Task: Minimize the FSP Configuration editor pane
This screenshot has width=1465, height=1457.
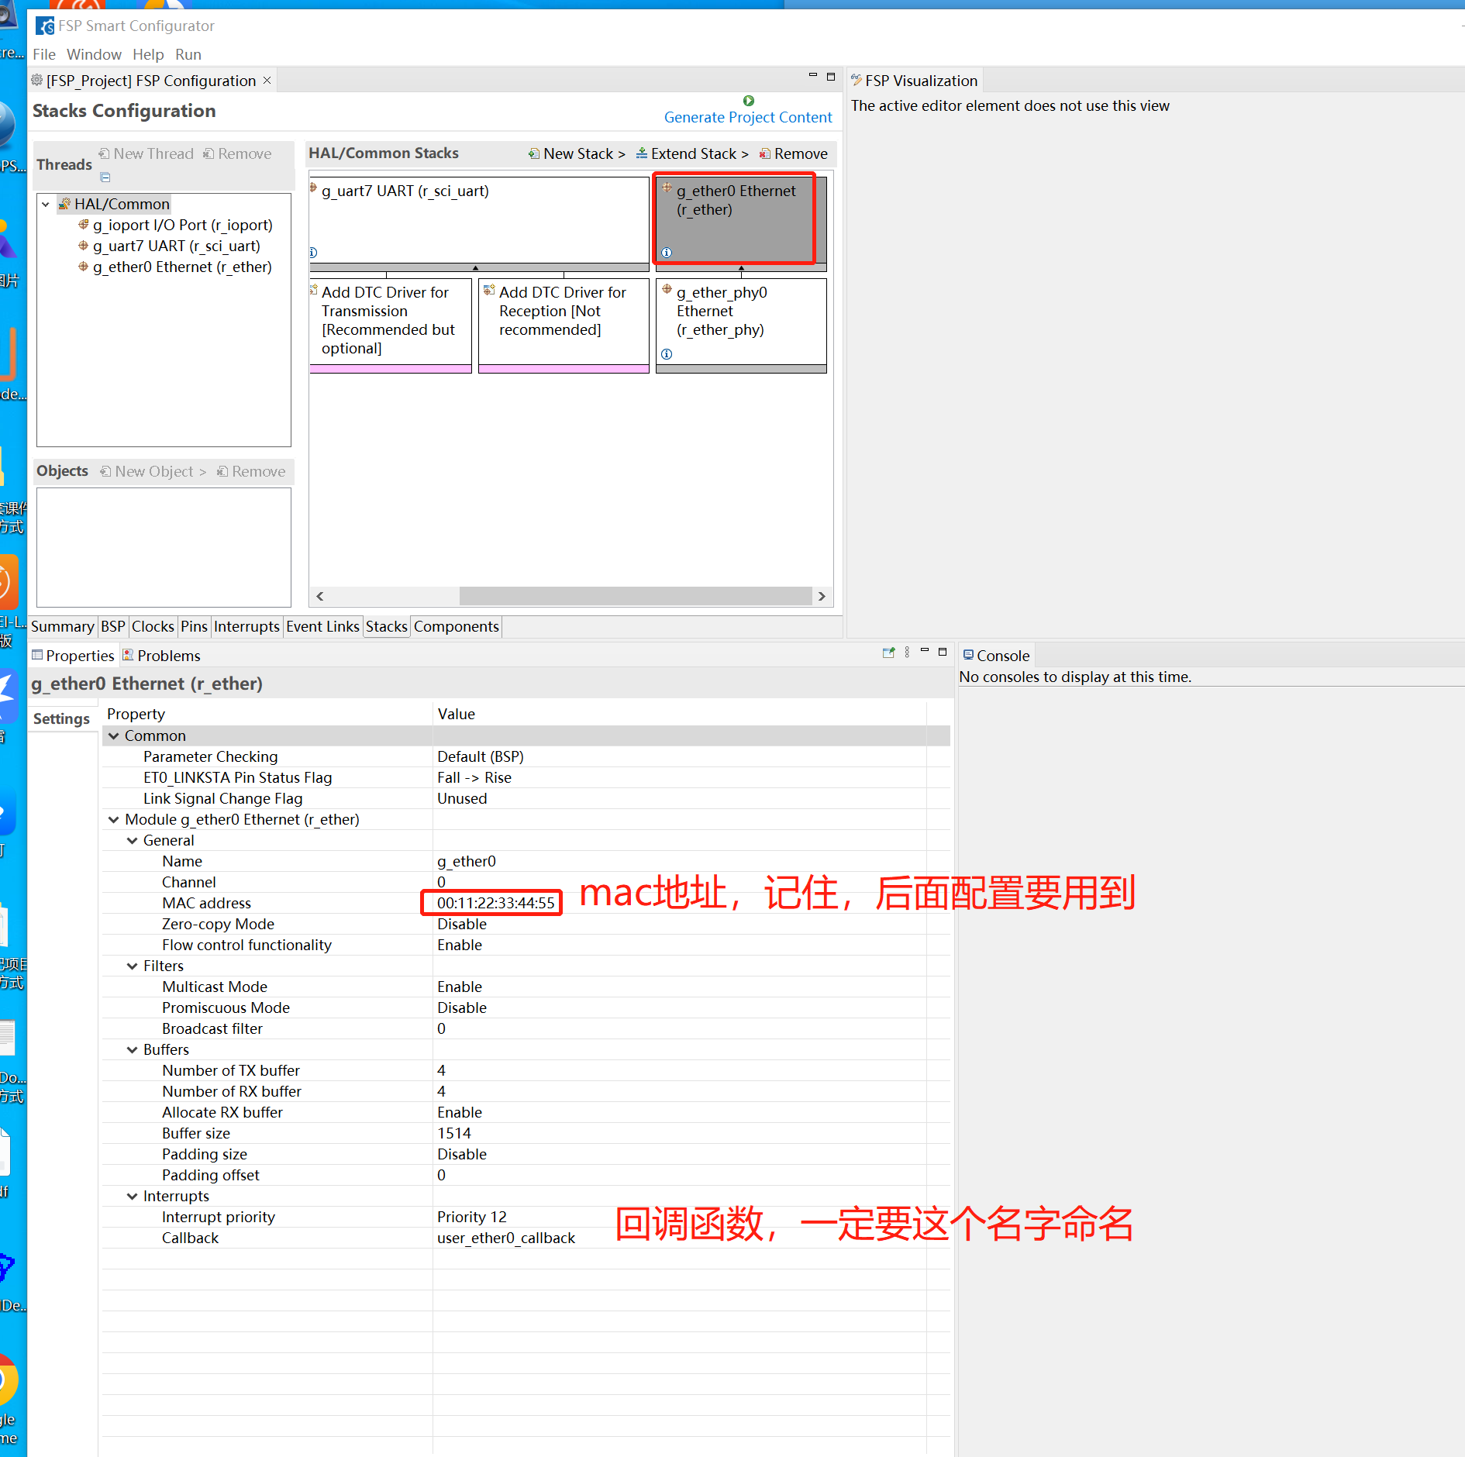Action: (813, 76)
